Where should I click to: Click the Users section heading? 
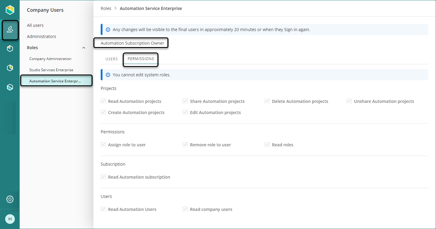click(x=106, y=196)
